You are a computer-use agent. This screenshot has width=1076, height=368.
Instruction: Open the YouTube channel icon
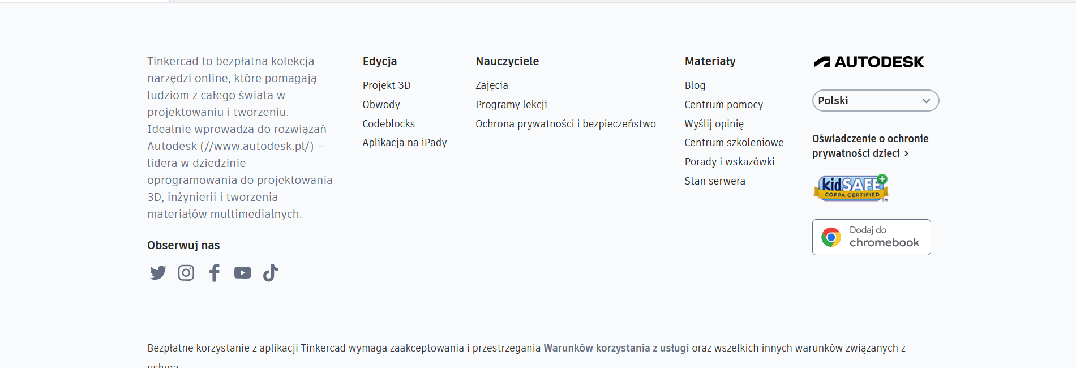(x=243, y=273)
